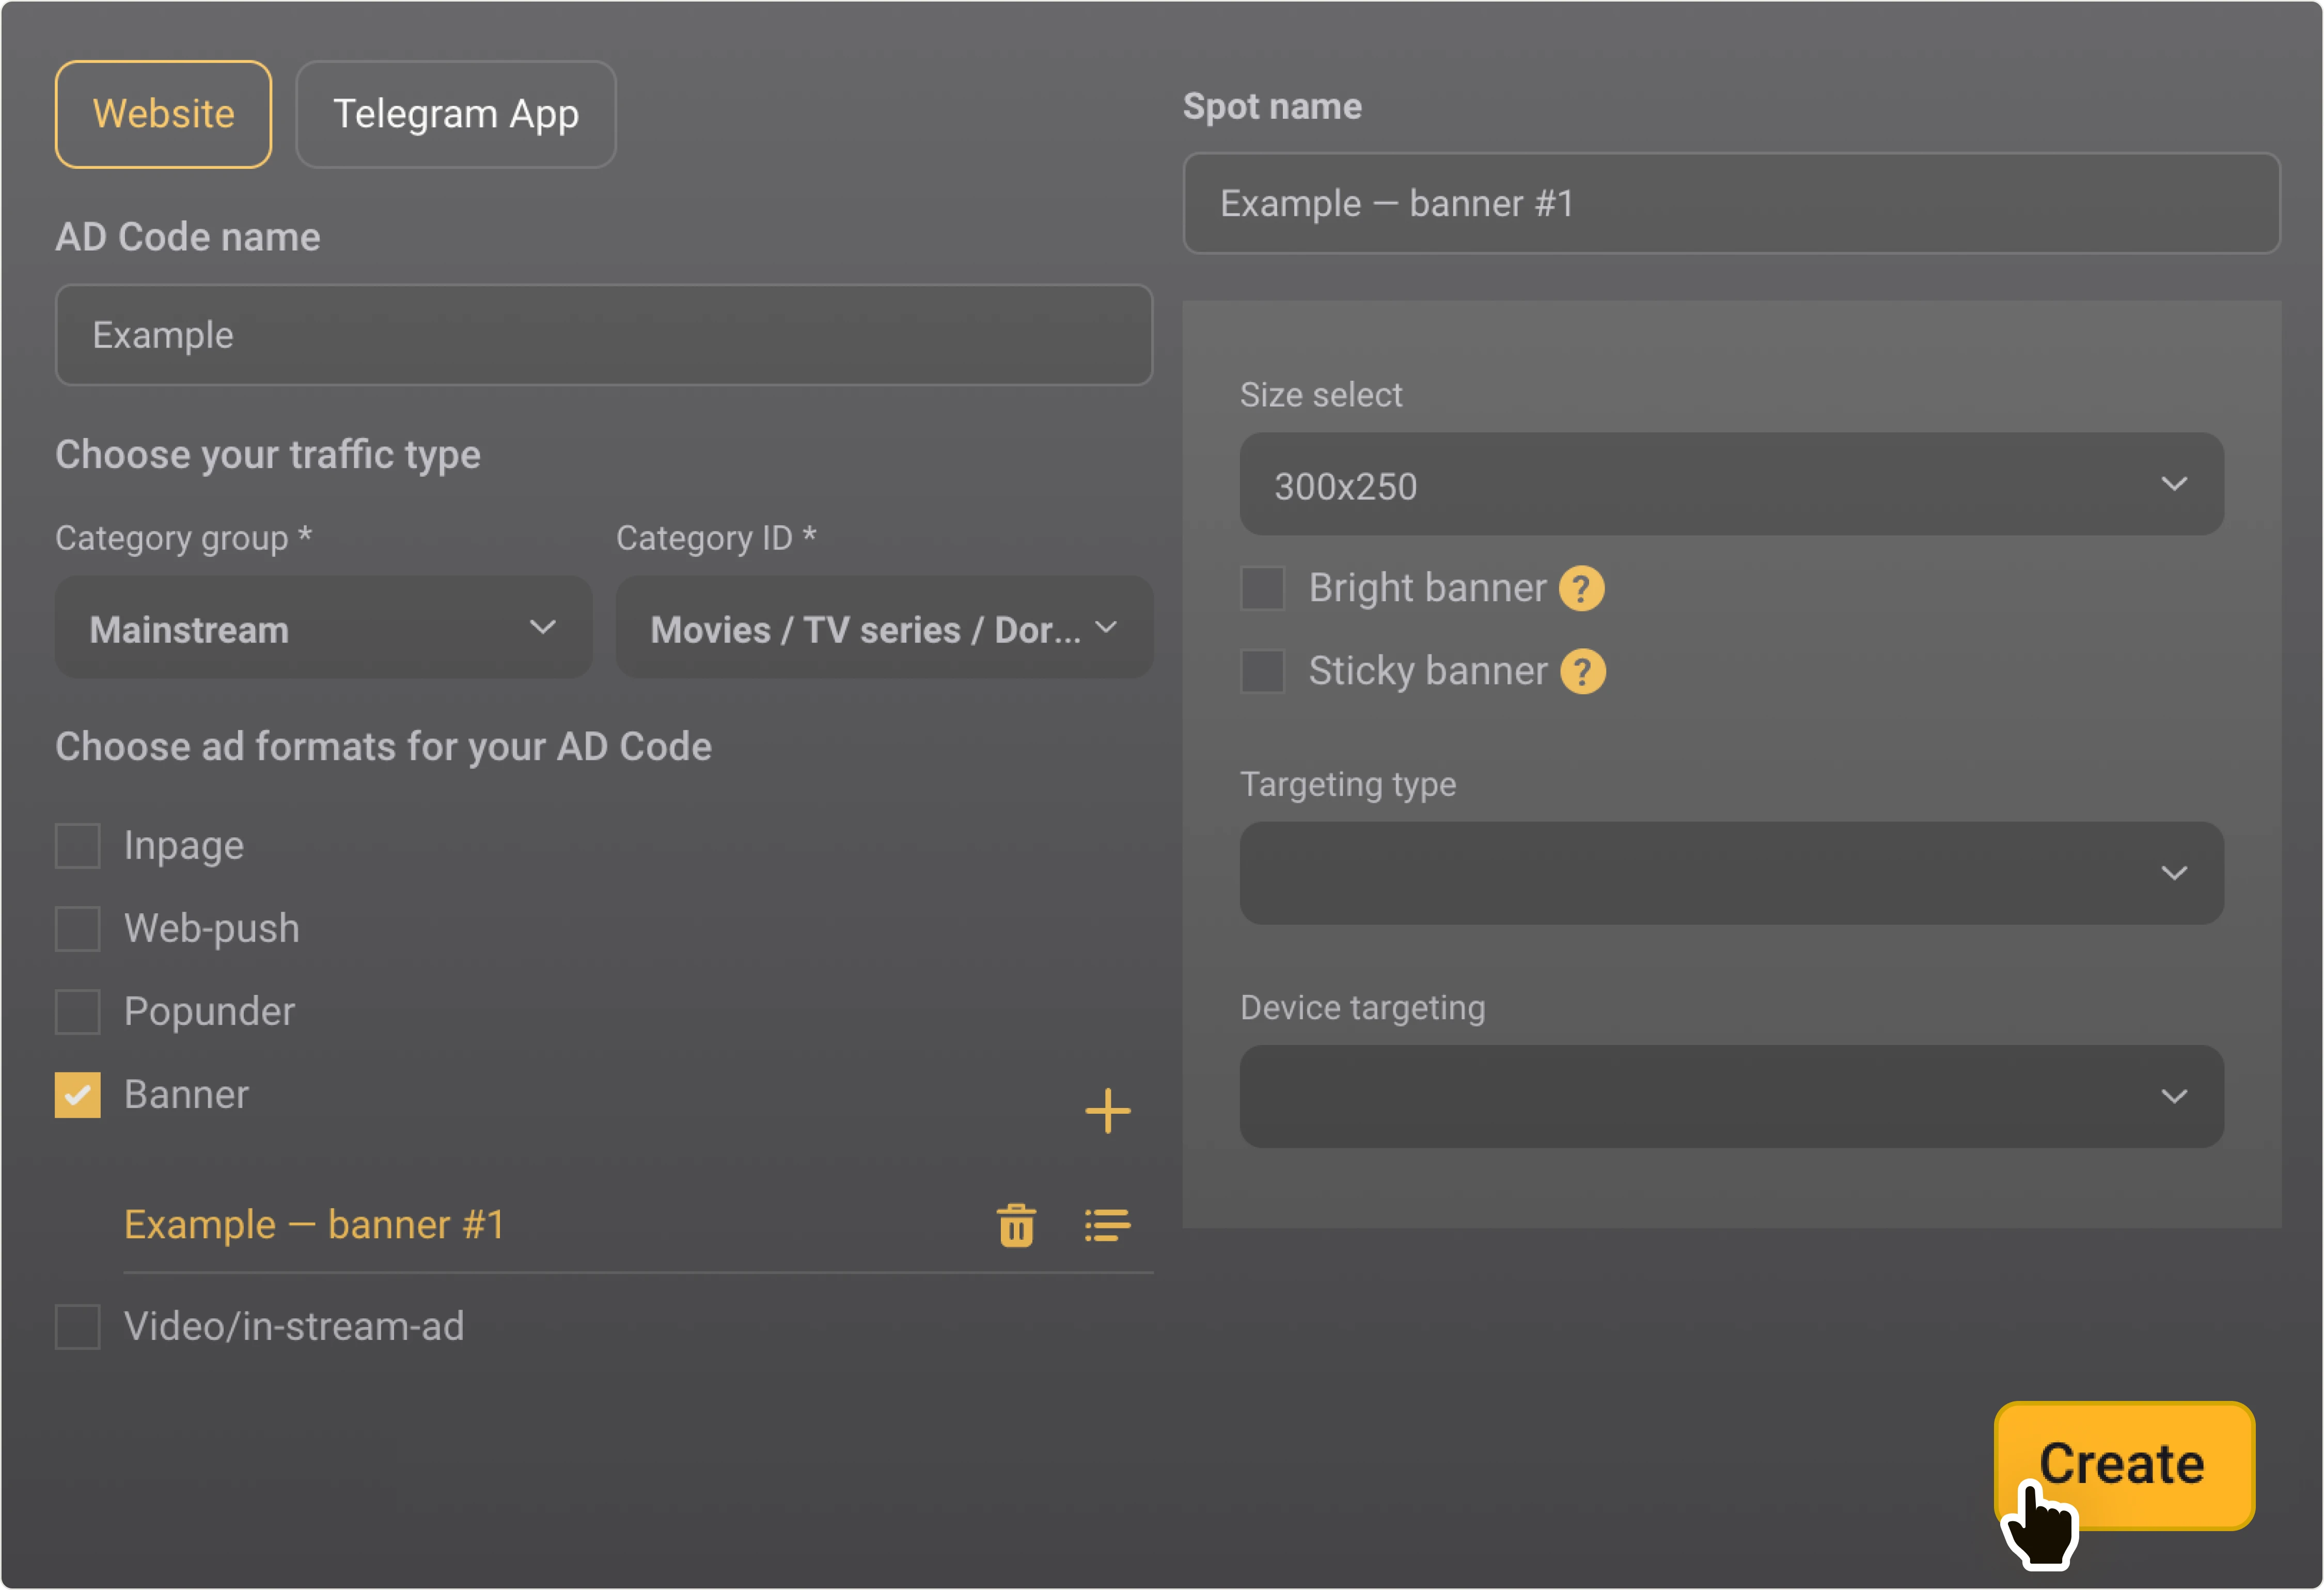This screenshot has width=2324, height=1590.
Task: Click the plus icon to add a banner
Action: click(1107, 1111)
